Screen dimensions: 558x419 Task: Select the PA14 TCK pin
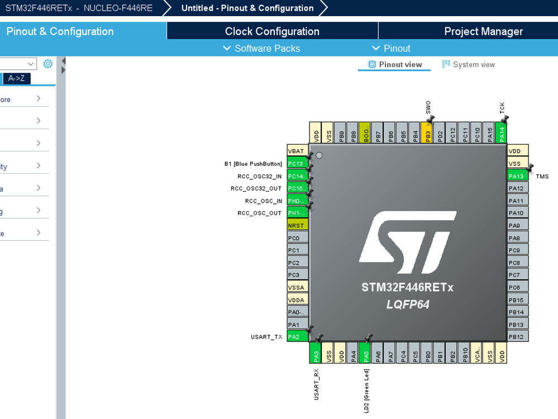point(501,132)
